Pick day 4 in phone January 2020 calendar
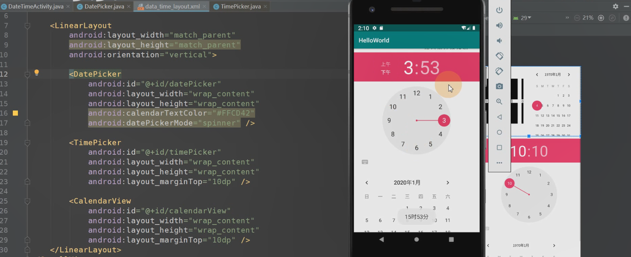The image size is (631, 257). 448,208
